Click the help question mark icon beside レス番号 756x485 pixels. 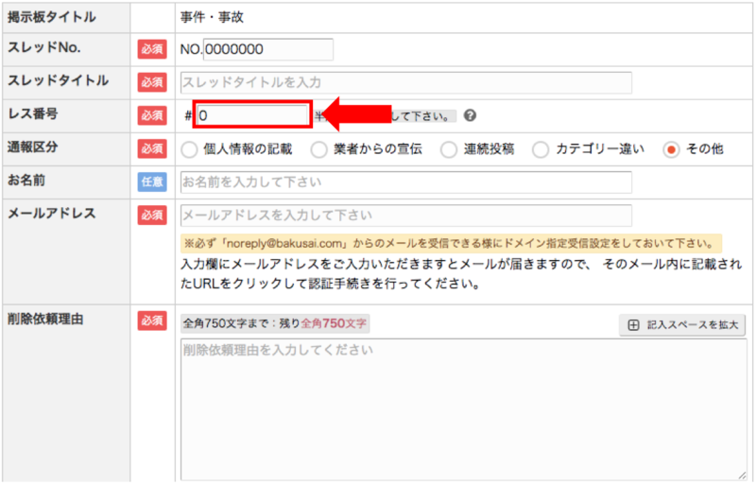coord(470,116)
